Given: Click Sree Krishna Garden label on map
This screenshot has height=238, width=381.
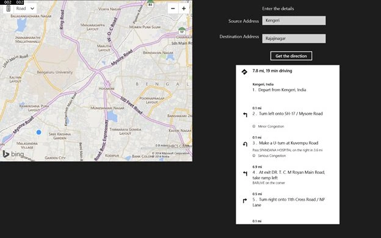Looking at the screenshot, I should click(x=60, y=136).
